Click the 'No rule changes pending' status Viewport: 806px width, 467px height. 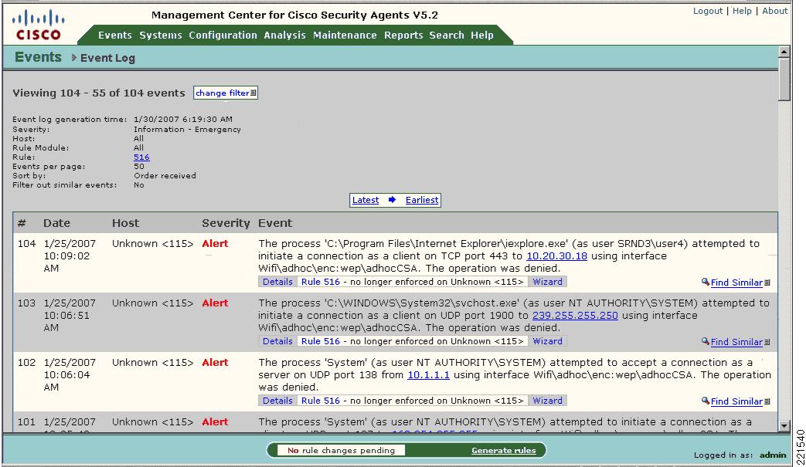(x=342, y=450)
